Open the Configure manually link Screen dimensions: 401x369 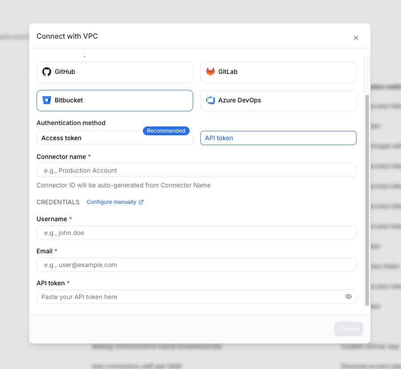coord(115,202)
